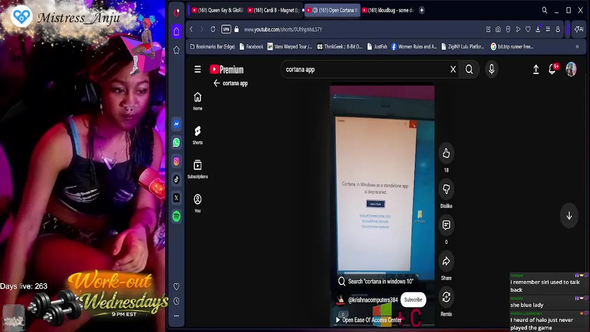590x332 pixels.
Task: Click the site padlock security icon
Action: tap(236, 30)
